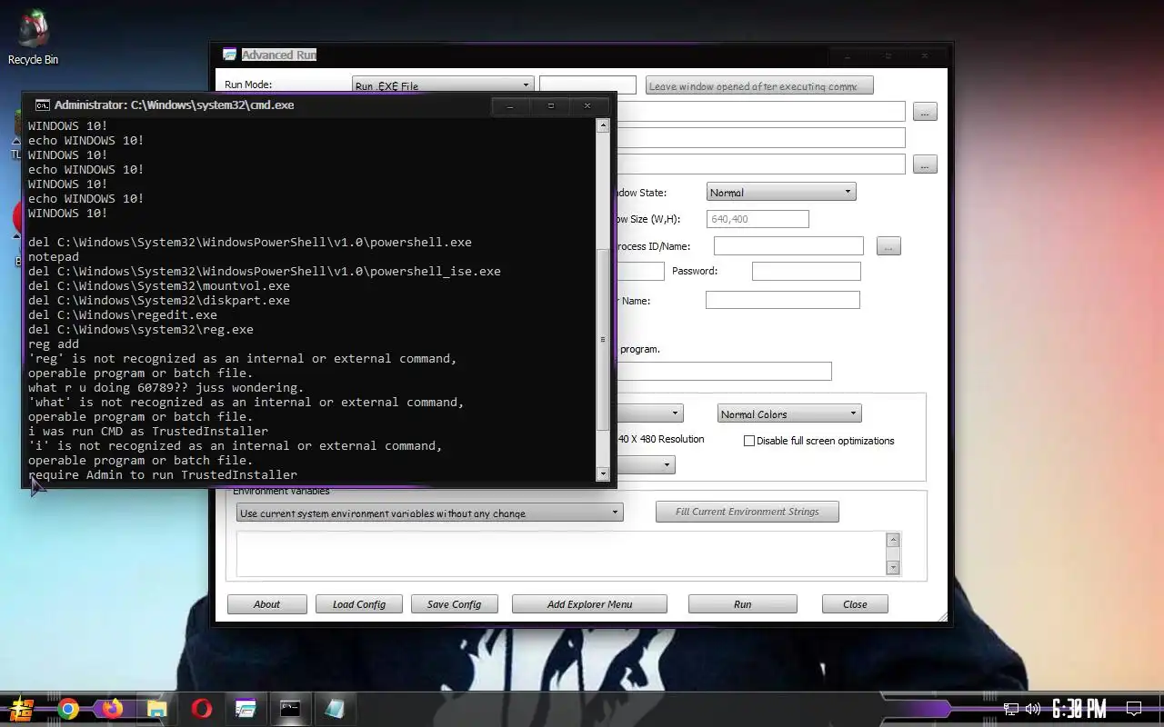Click the Run button

pos(743,604)
